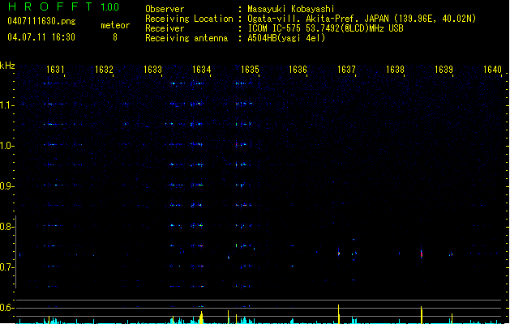Click the 1631 time axis label
This screenshot has width=510, height=324.
[55, 70]
